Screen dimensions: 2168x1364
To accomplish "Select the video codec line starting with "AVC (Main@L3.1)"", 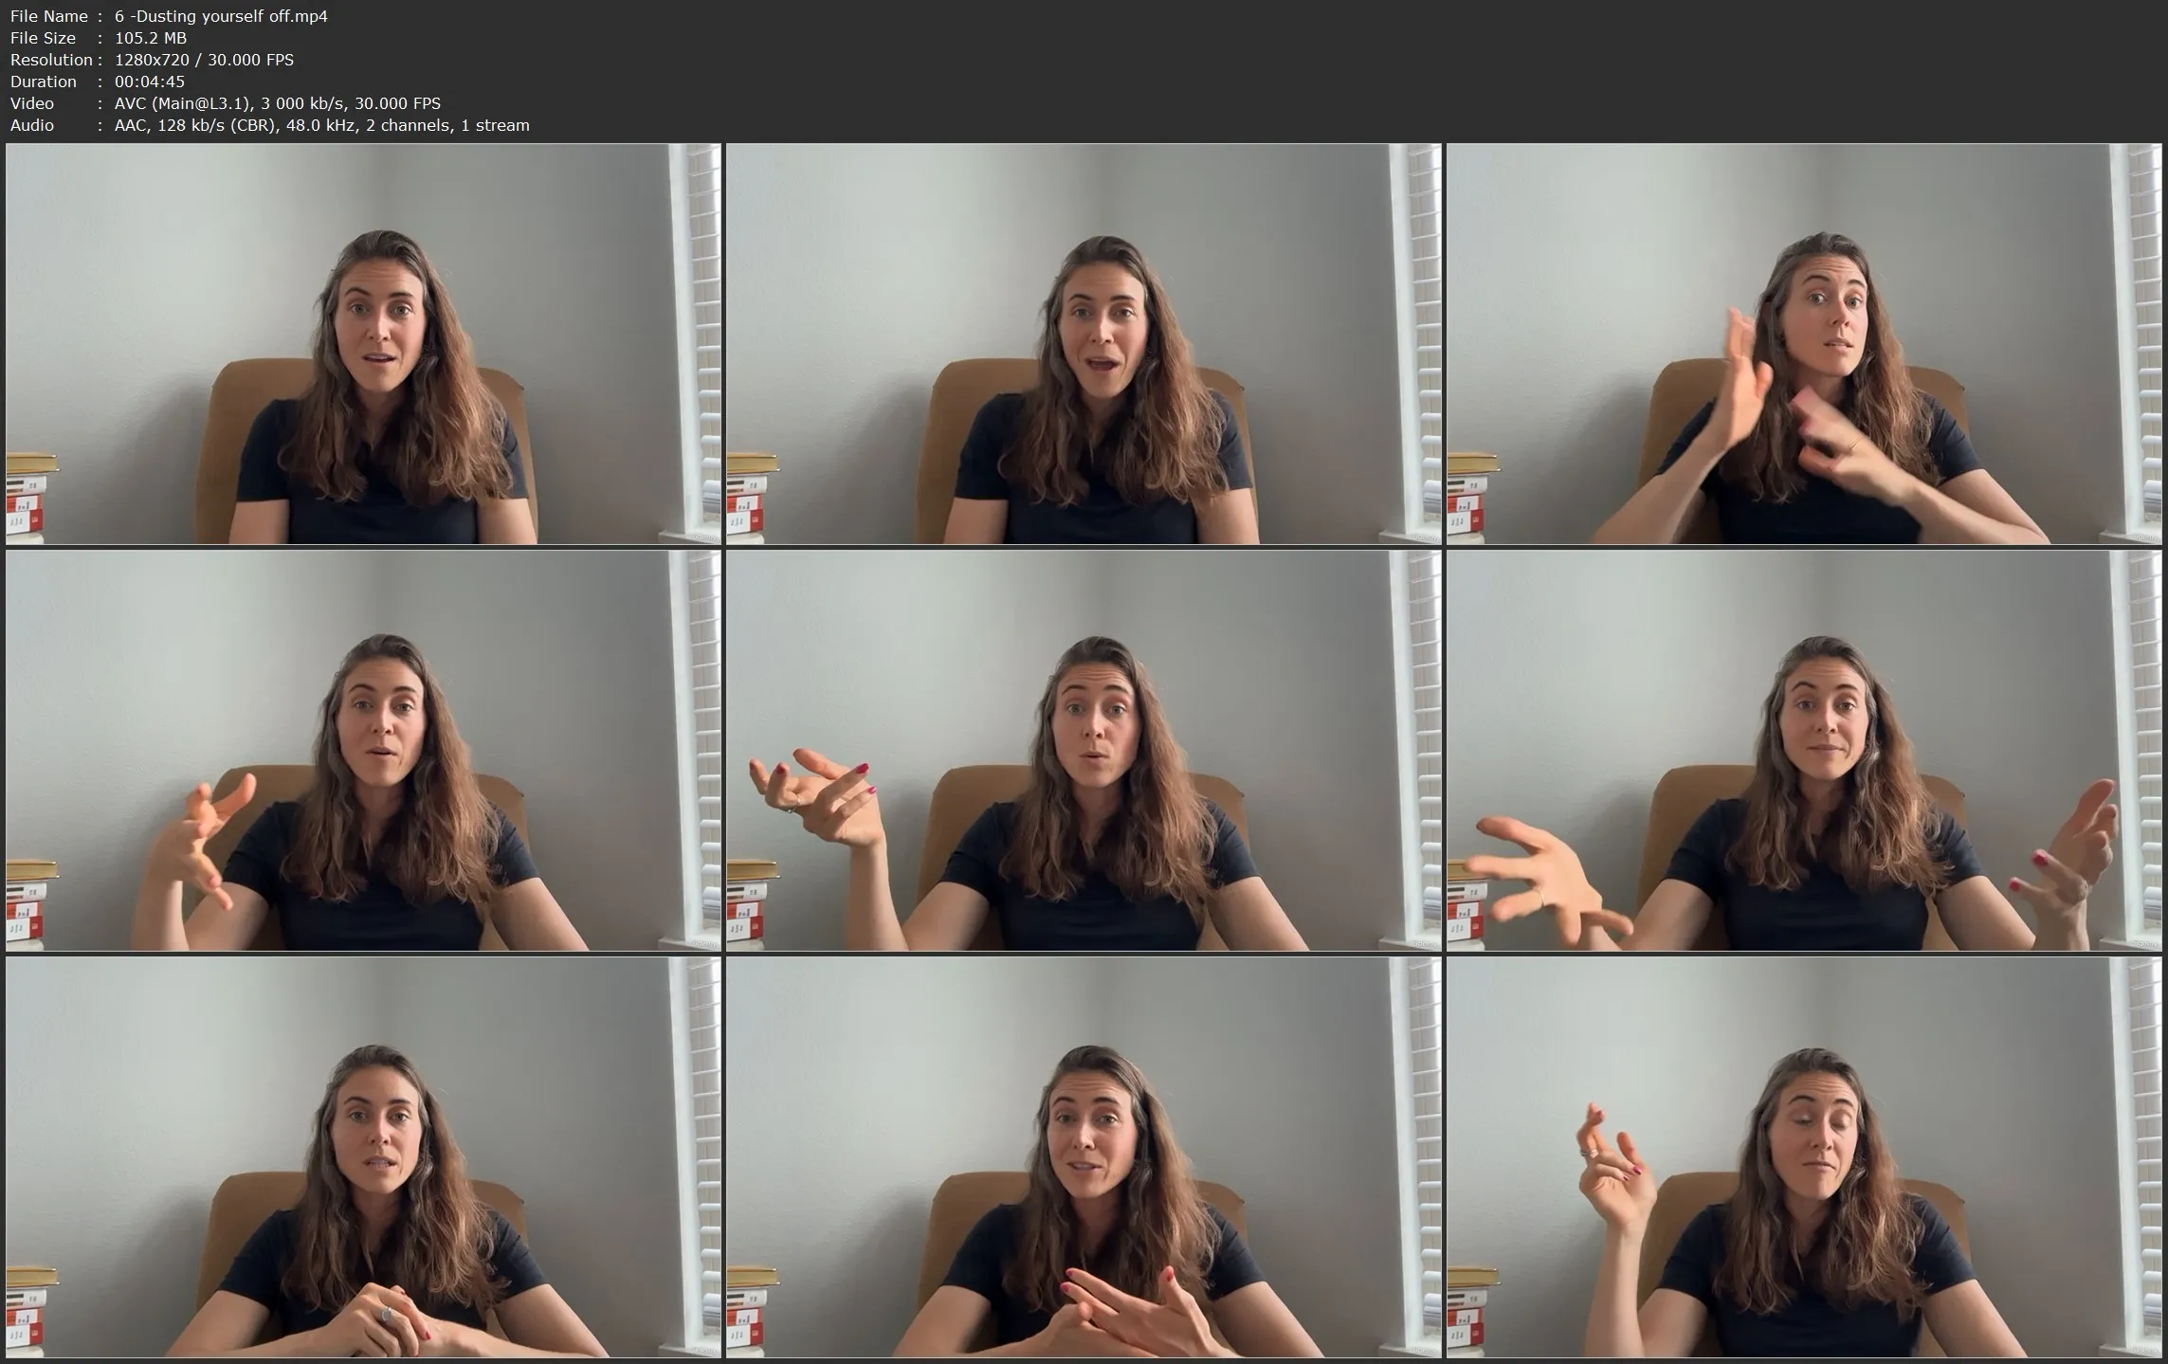I will point(278,103).
